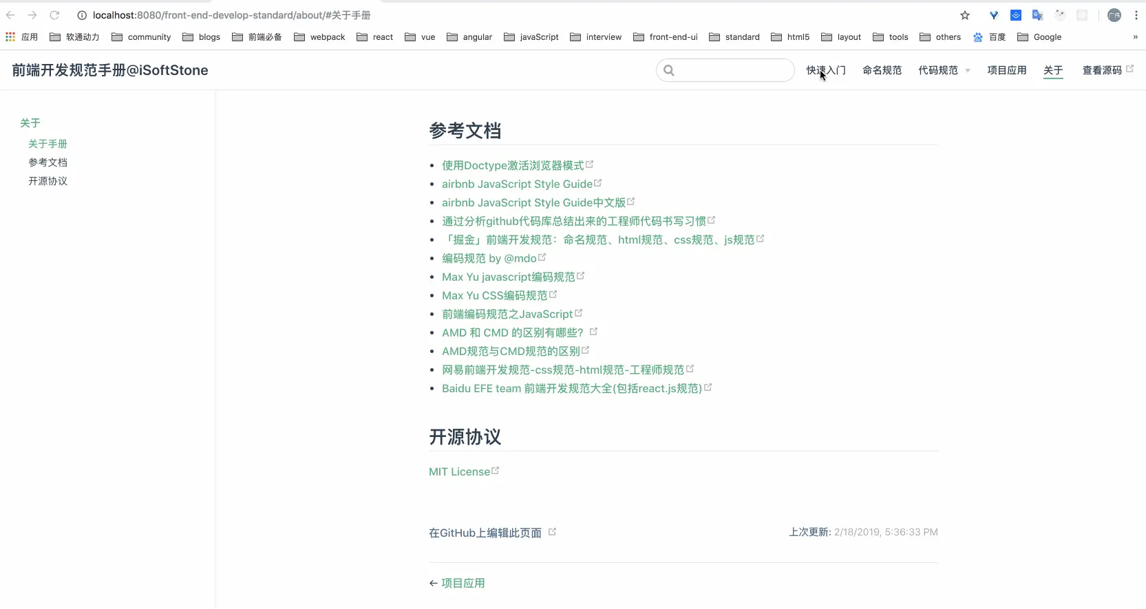Click site title 前端开发规范手册@iSoftStone

(110, 70)
